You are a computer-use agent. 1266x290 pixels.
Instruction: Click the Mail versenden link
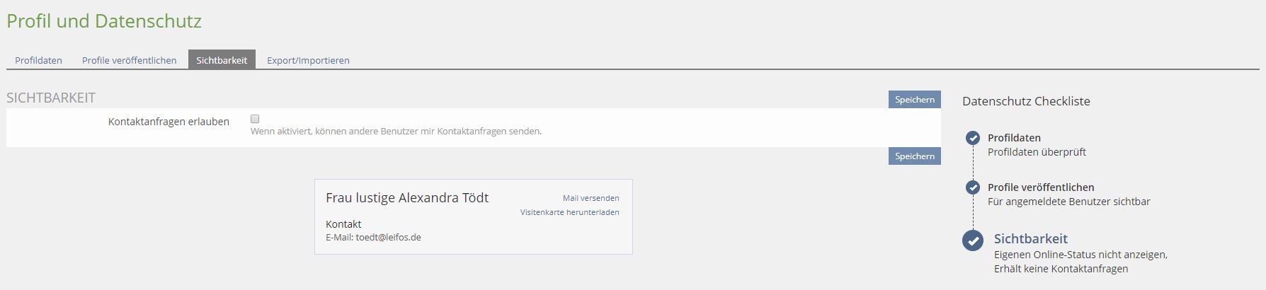(591, 198)
